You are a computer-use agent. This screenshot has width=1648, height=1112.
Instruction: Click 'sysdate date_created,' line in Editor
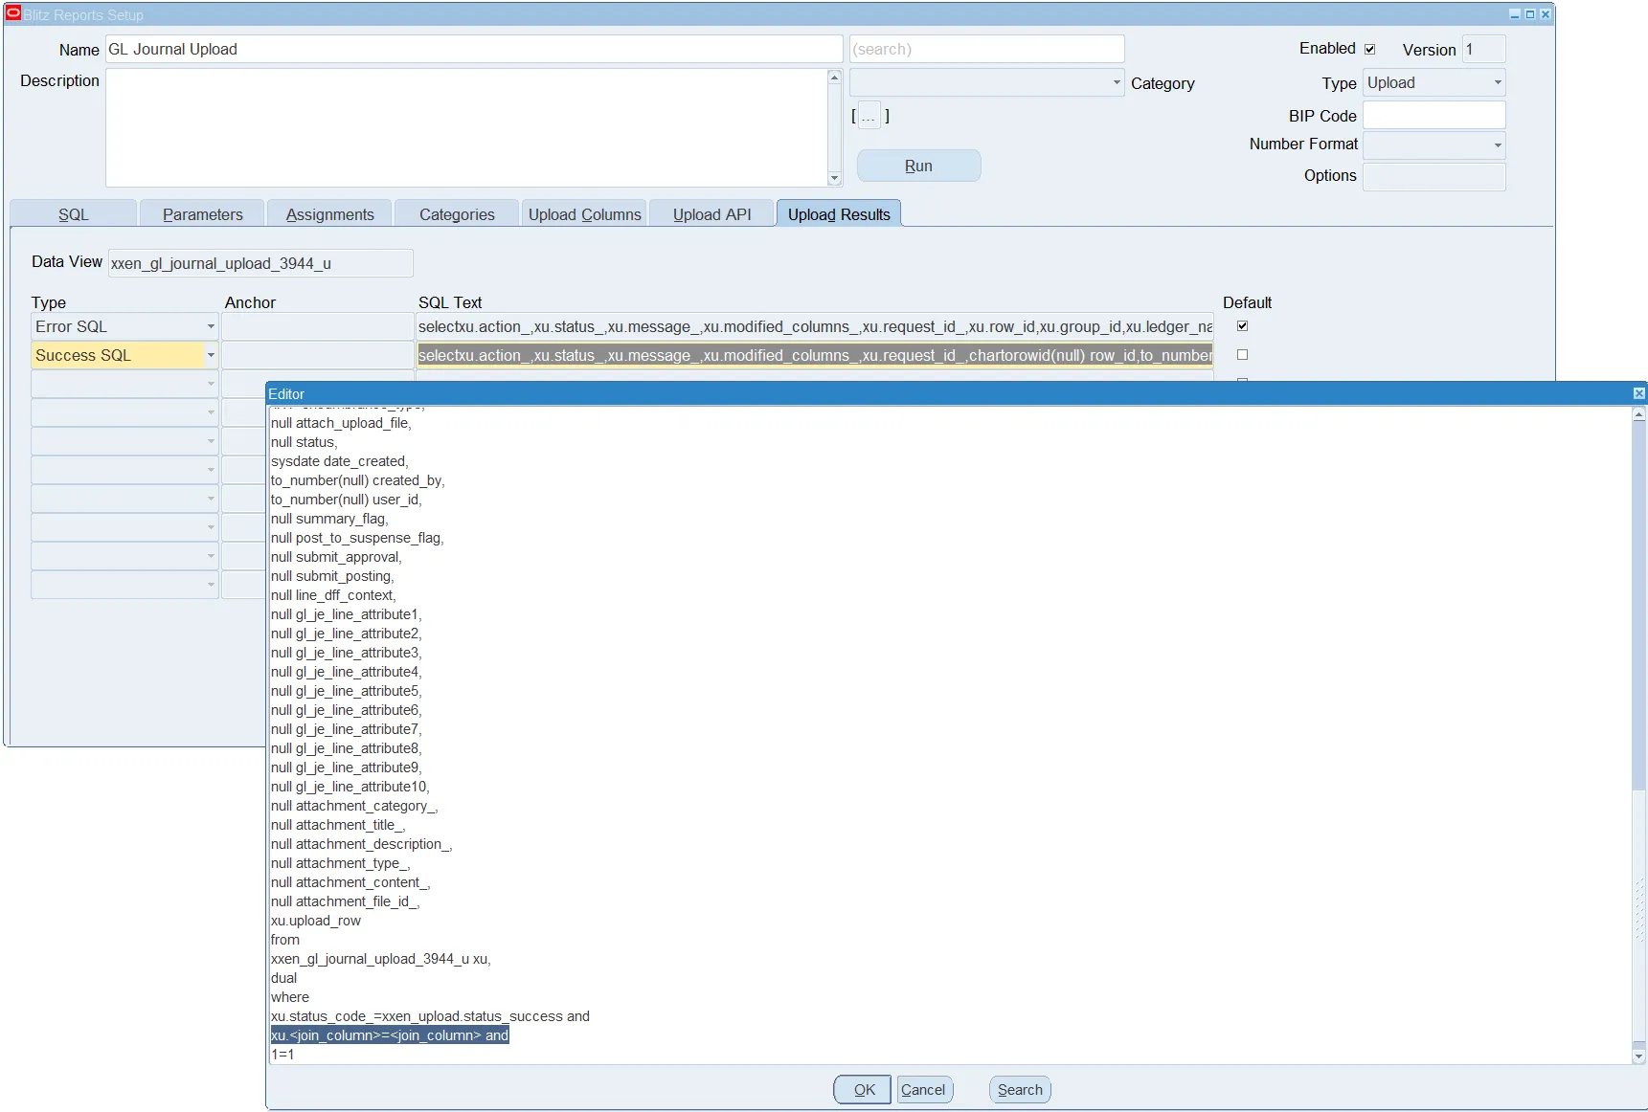(x=340, y=461)
